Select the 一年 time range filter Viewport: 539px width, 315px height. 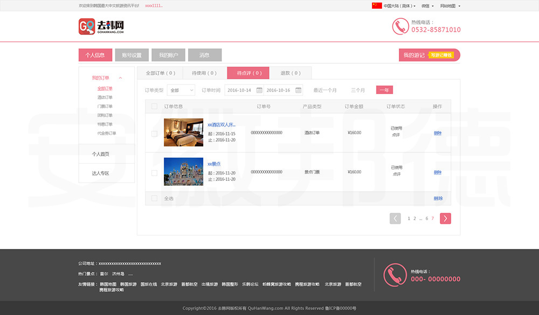click(x=384, y=90)
